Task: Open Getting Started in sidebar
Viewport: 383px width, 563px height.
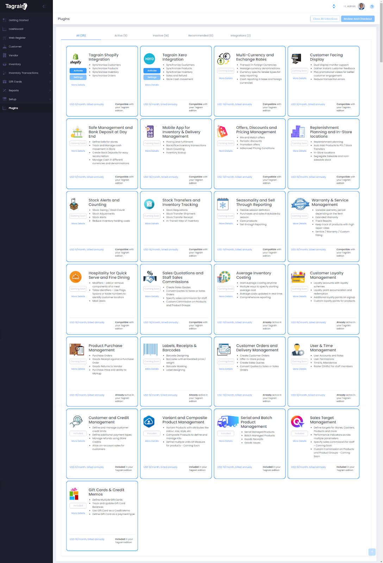Action: 26,20
